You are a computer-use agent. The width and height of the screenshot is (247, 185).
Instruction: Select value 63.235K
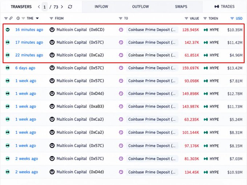[192, 119]
